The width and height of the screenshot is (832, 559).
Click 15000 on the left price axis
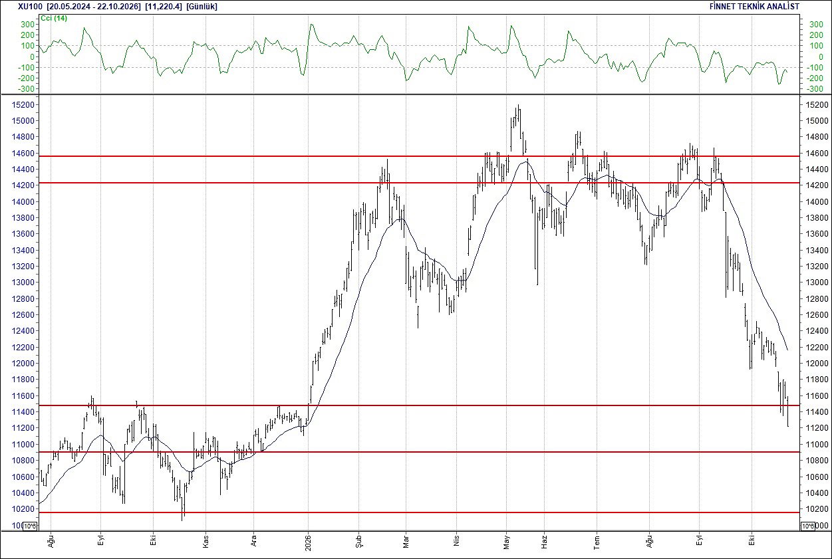25,121
